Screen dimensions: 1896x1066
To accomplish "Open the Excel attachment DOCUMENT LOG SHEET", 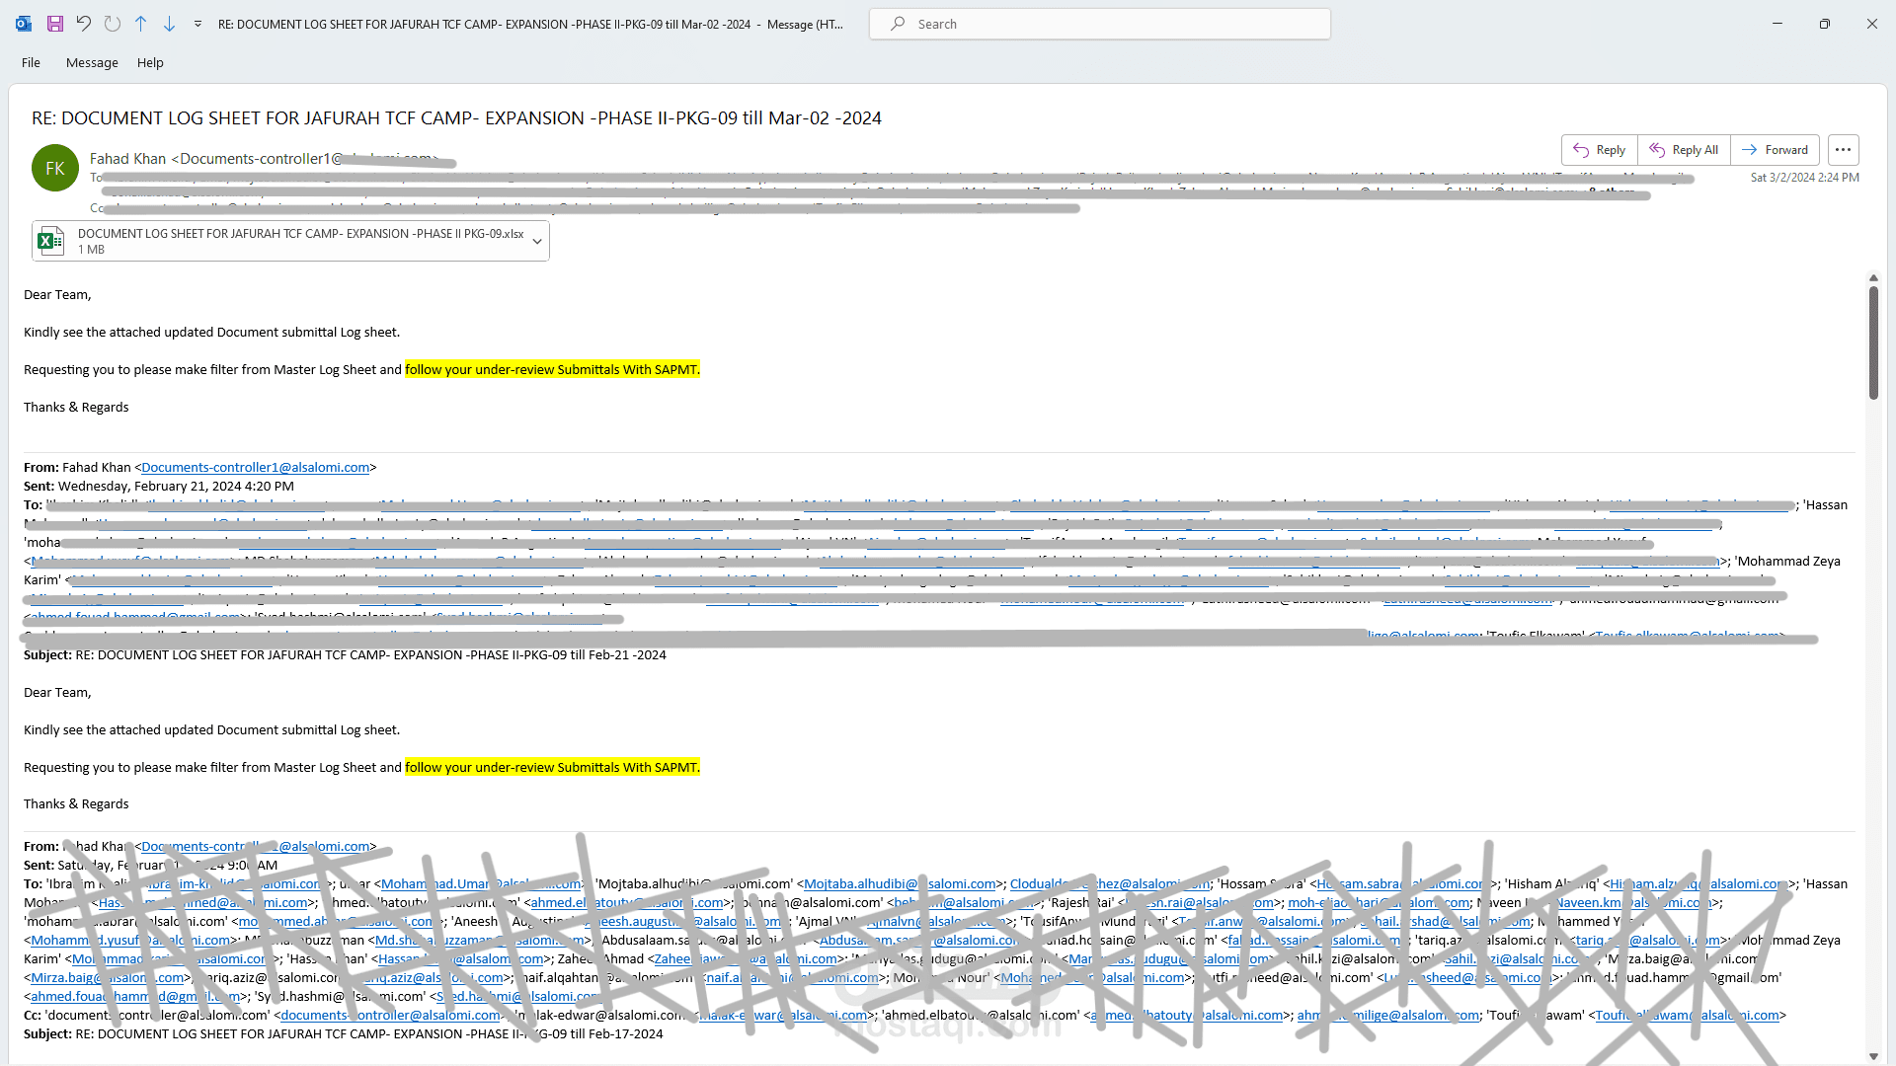I will tap(286, 241).
